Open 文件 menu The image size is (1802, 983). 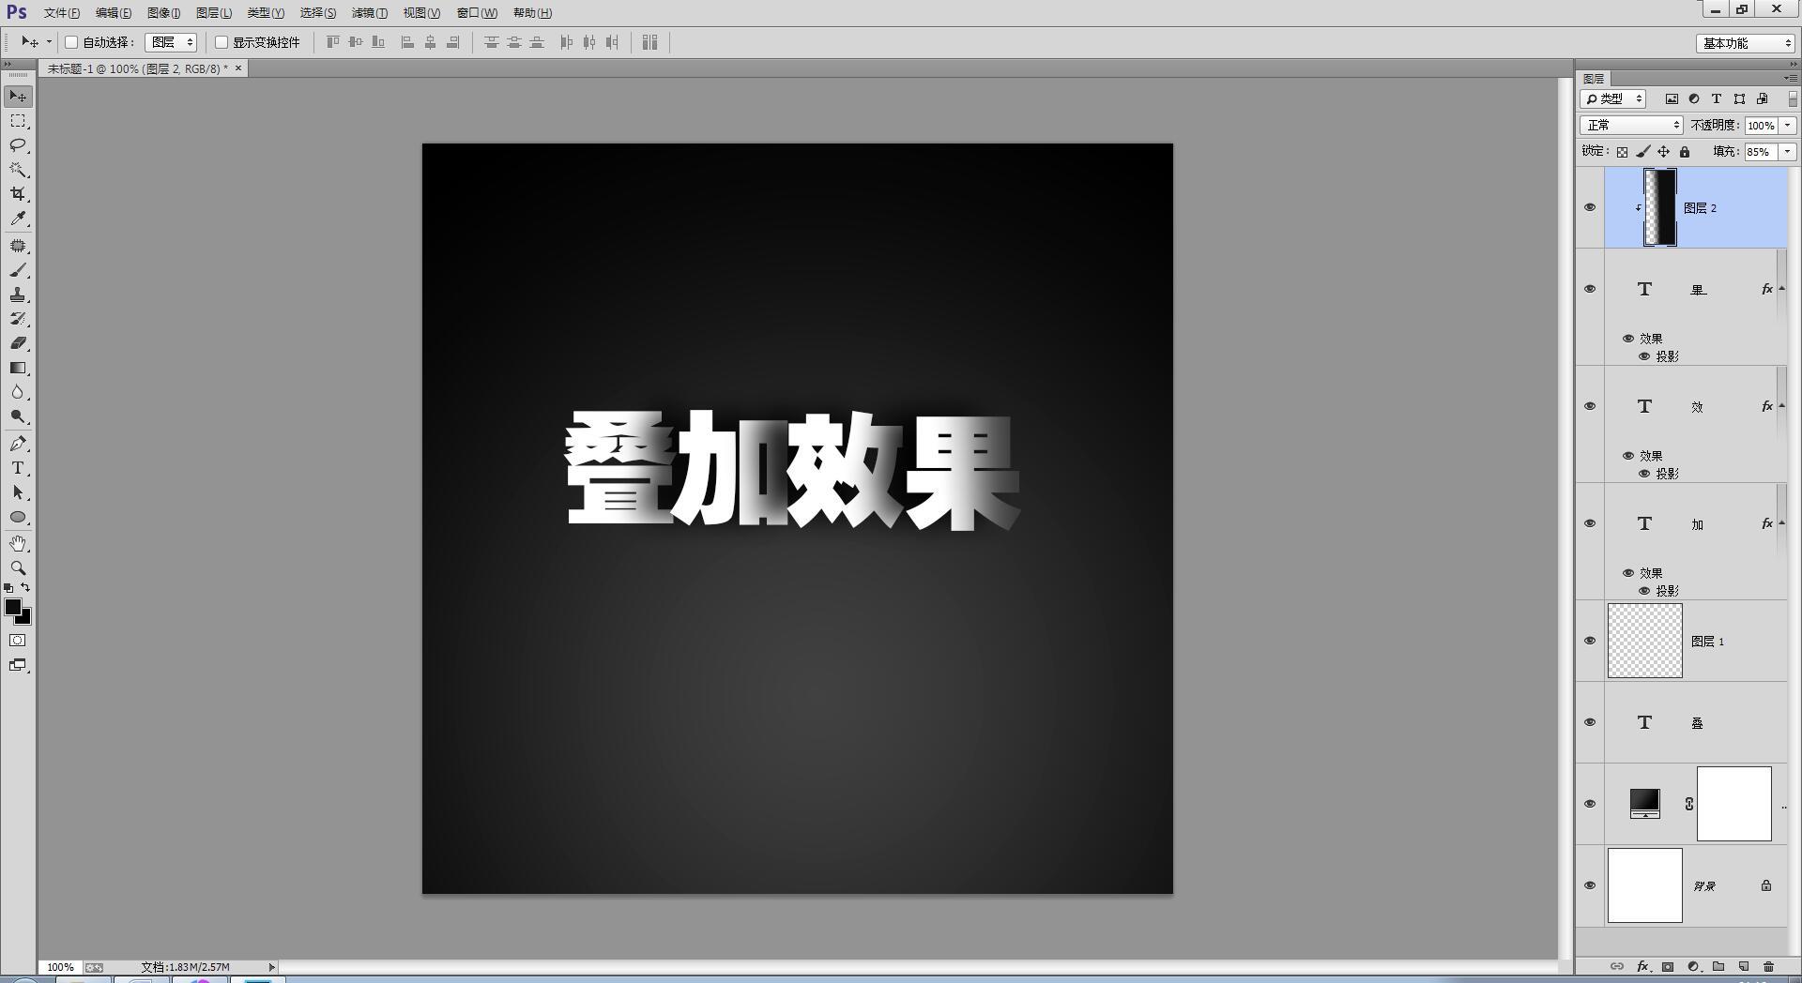pos(62,13)
